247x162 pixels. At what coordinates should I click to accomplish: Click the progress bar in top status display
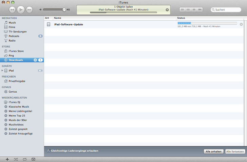[123, 13]
